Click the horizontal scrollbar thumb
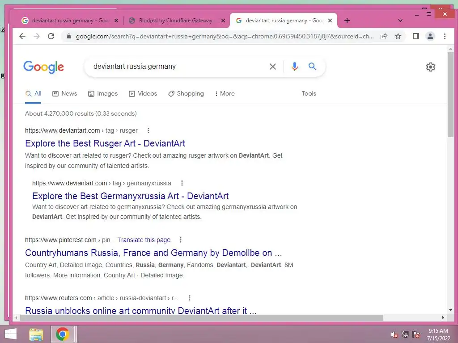This screenshot has height=343, width=458. (x=202, y=318)
